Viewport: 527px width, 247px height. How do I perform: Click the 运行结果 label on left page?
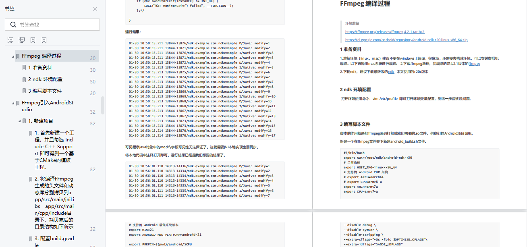(x=133, y=31)
